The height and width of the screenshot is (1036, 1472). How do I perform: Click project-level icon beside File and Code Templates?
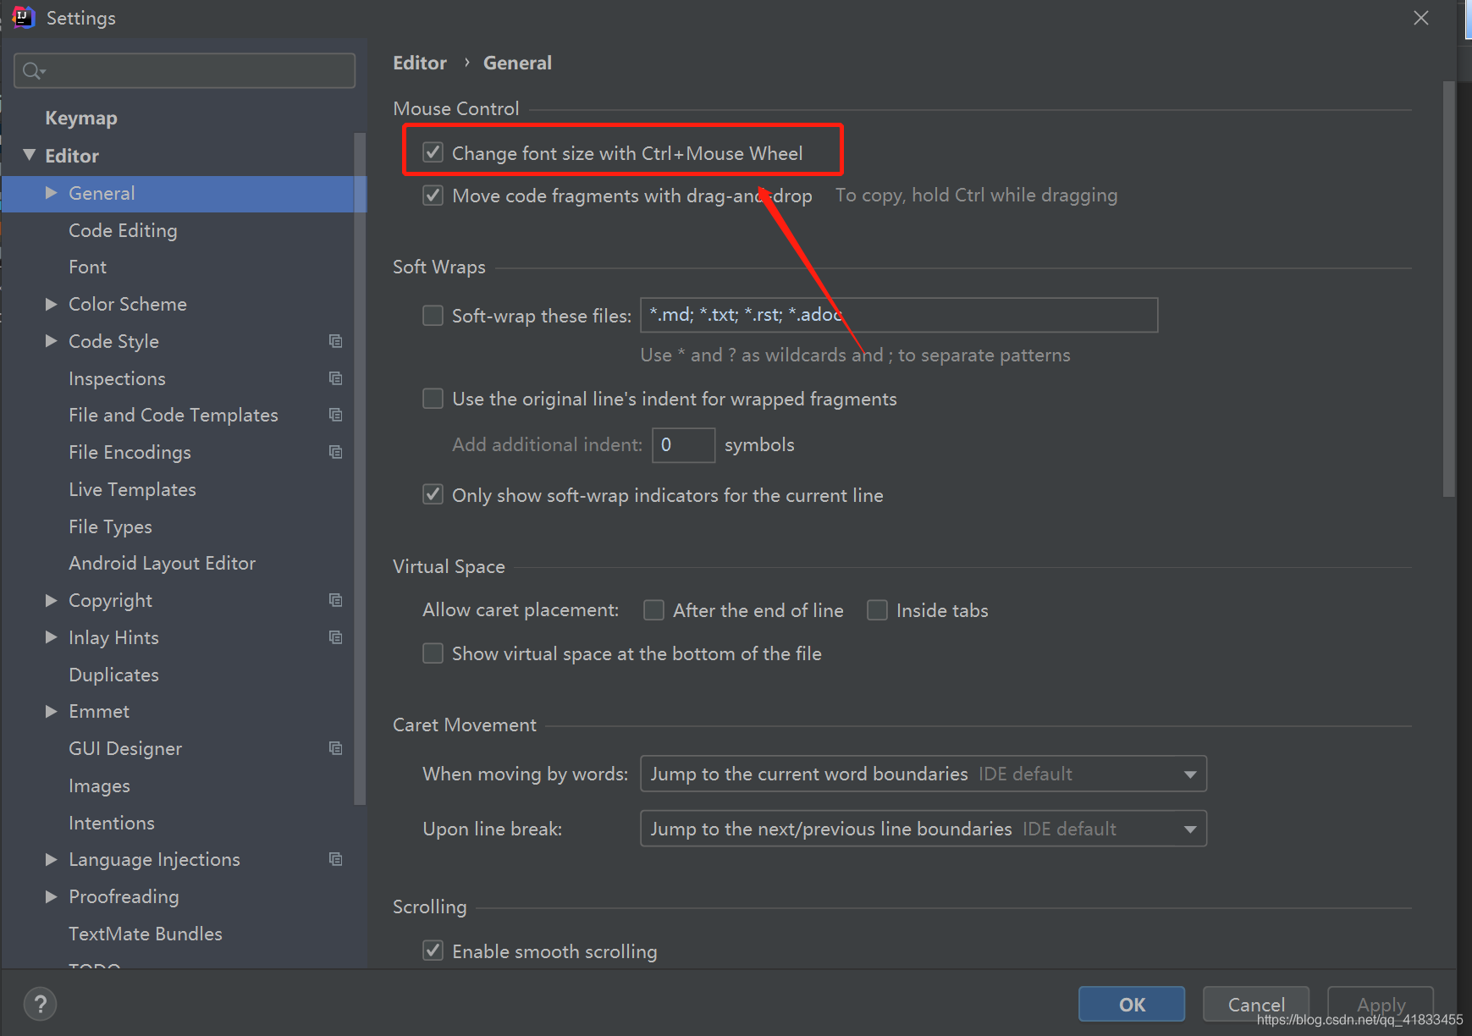click(x=335, y=415)
